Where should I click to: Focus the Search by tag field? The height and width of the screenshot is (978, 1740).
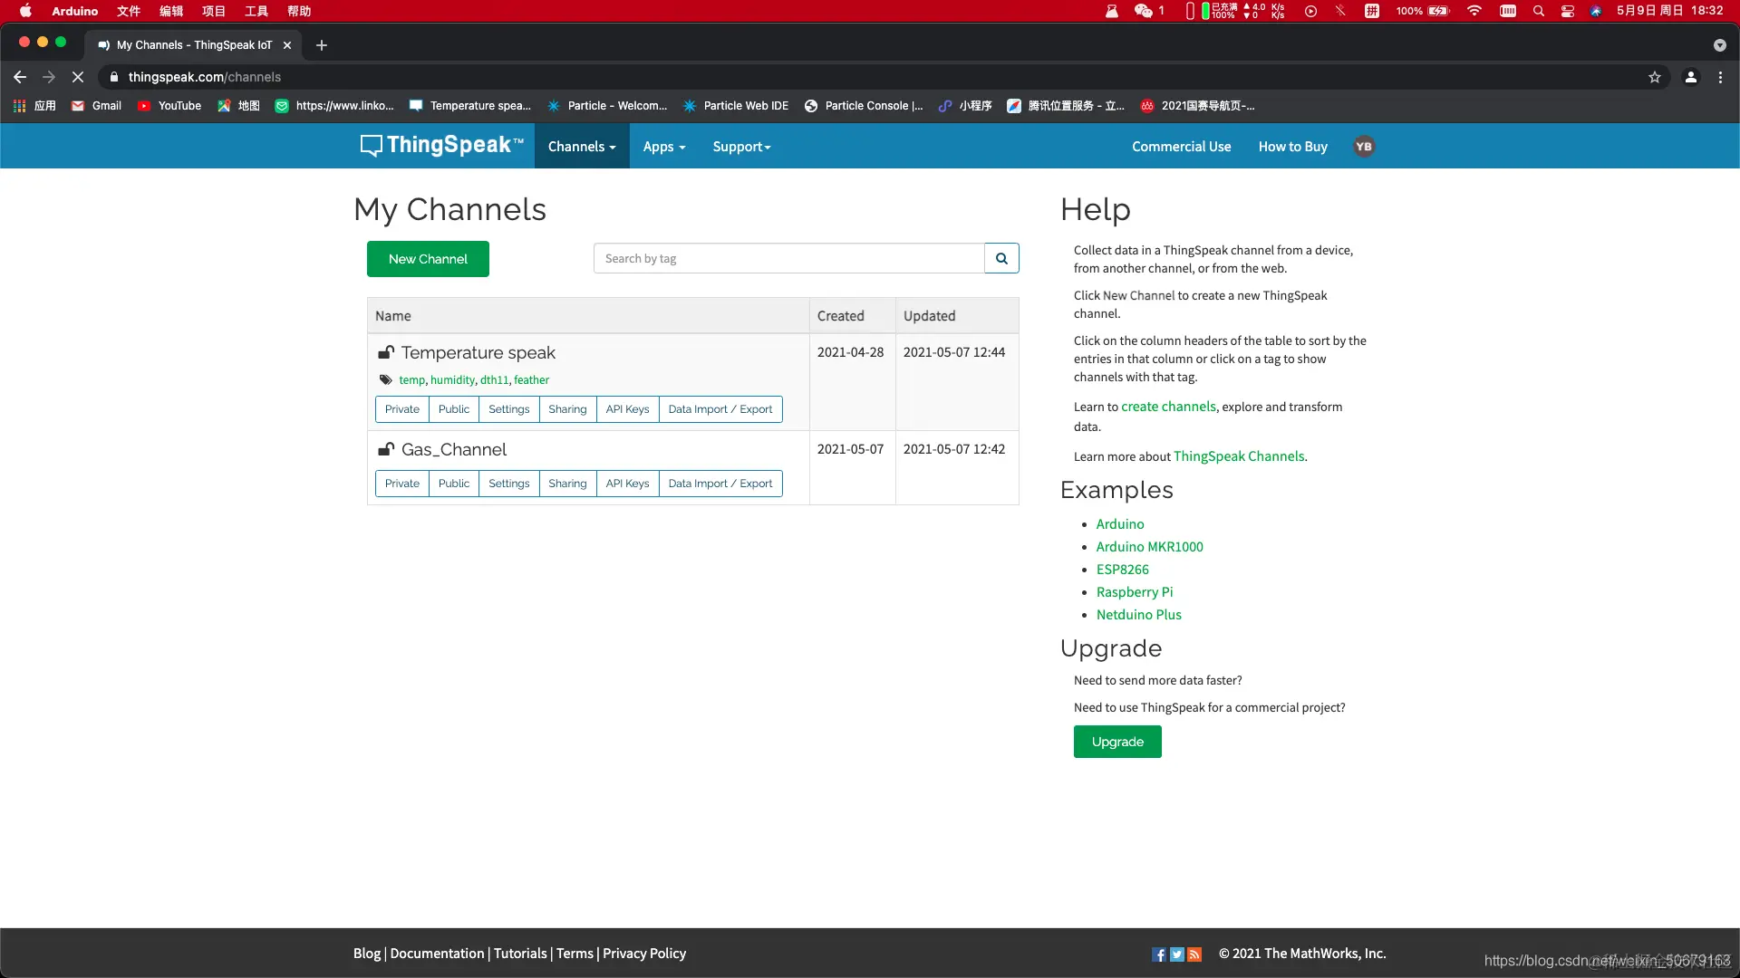(x=788, y=258)
